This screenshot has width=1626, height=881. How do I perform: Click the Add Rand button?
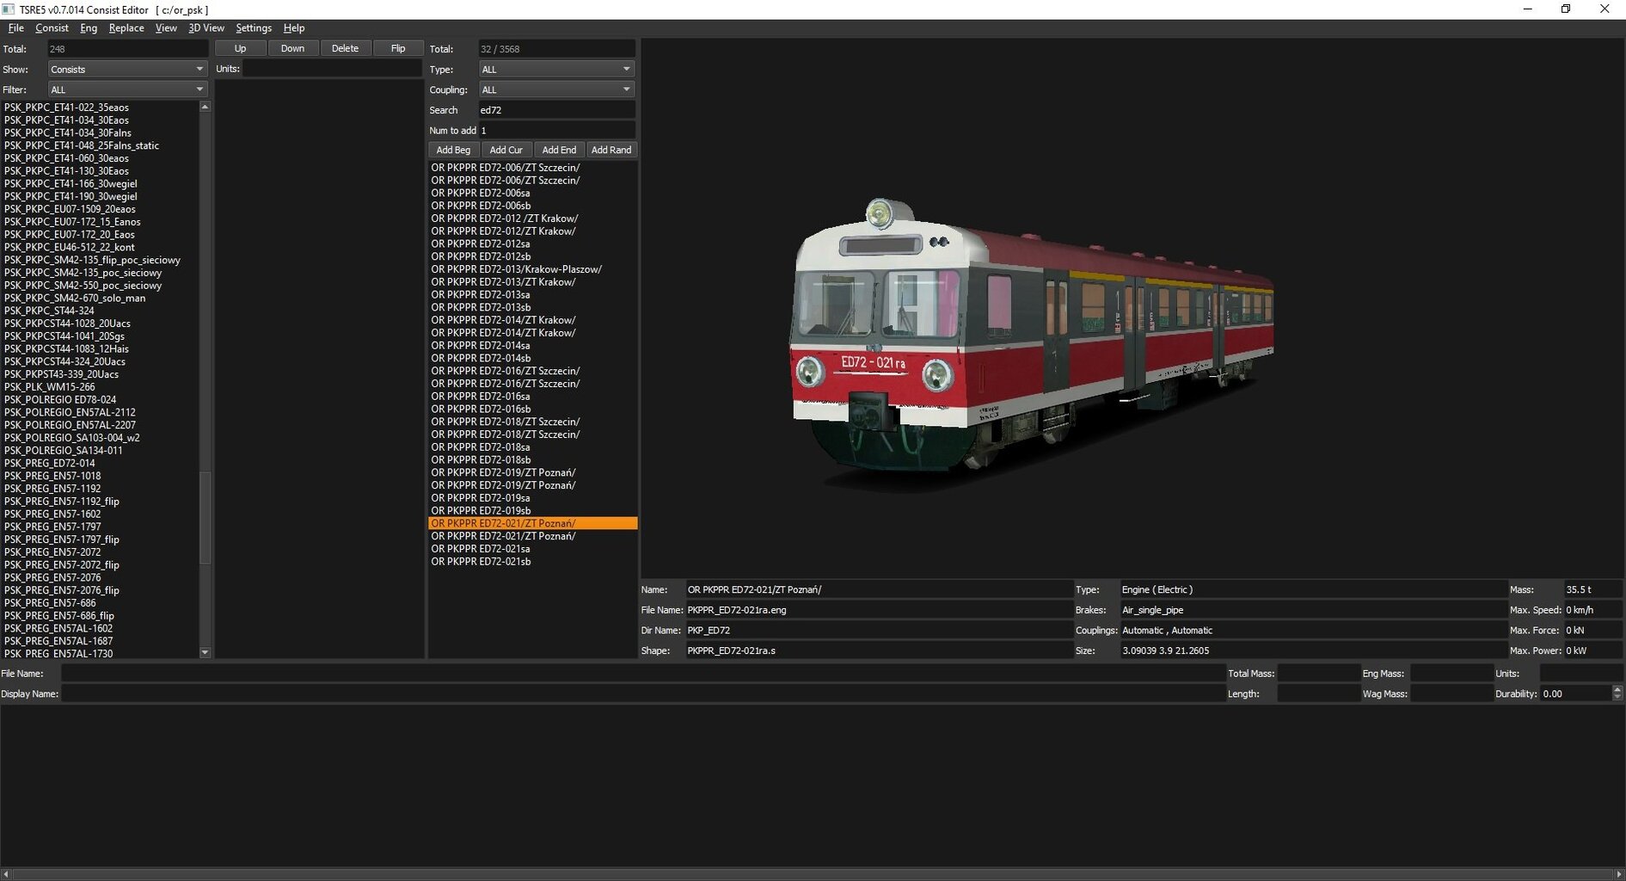click(x=611, y=150)
